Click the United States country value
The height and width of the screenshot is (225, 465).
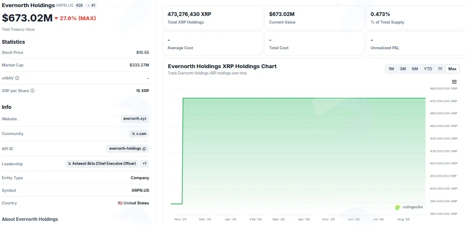click(x=133, y=203)
